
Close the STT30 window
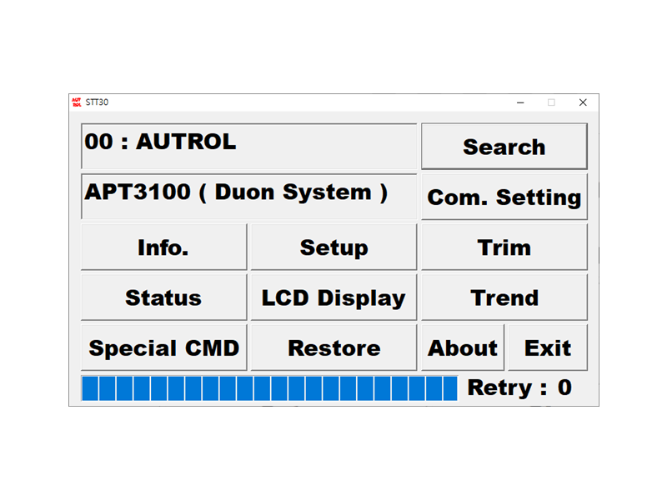coord(583,102)
